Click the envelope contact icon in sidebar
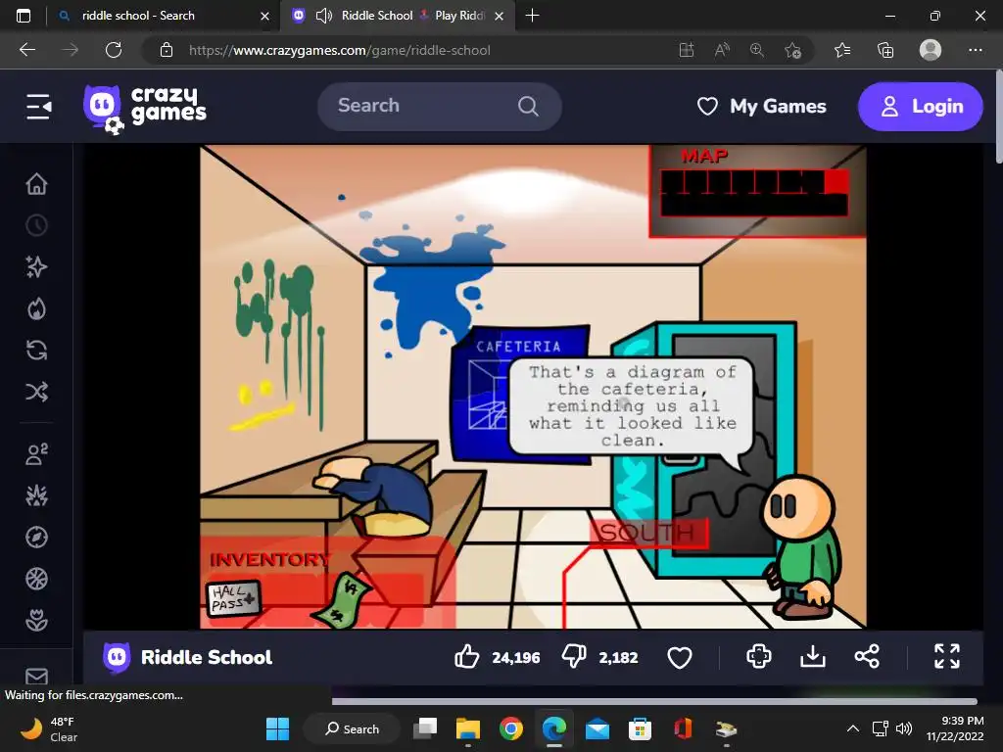This screenshot has width=1003, height=752. pyautogui.click(x=36, y=676)
